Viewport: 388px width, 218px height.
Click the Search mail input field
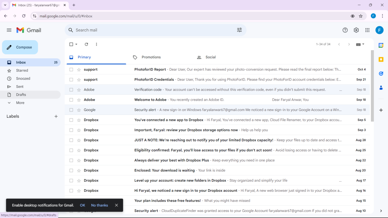[152, 30]
